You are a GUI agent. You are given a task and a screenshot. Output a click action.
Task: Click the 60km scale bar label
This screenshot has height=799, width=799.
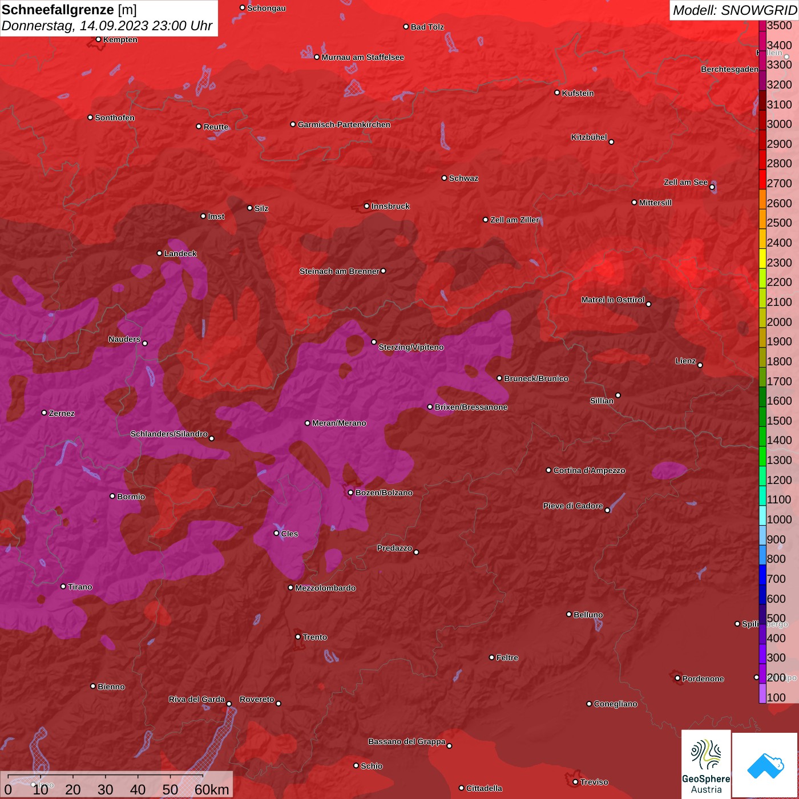pyautogui.click(x=212, y=789)
